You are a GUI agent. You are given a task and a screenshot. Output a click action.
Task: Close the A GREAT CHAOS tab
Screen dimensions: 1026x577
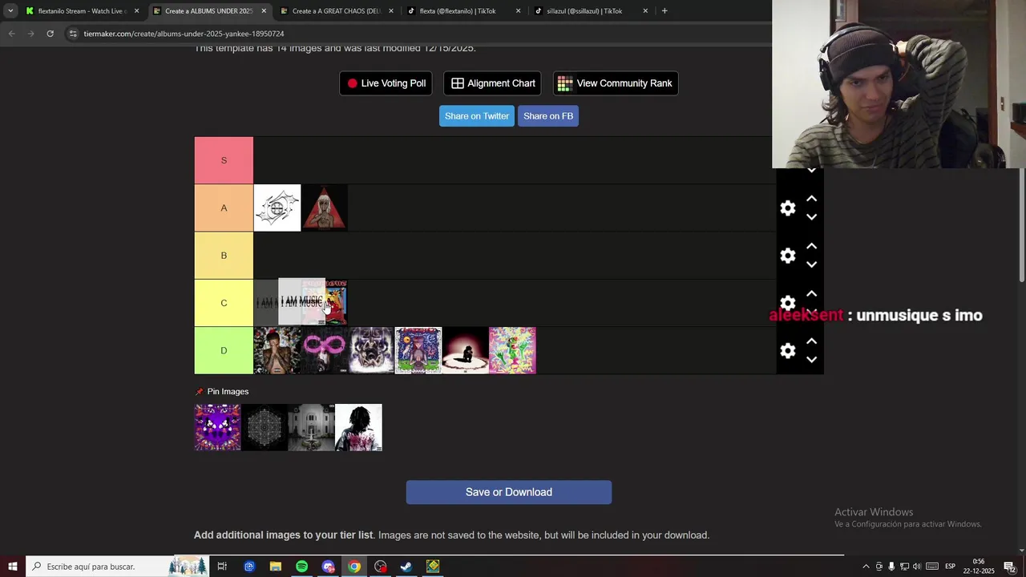pos(391,11)
